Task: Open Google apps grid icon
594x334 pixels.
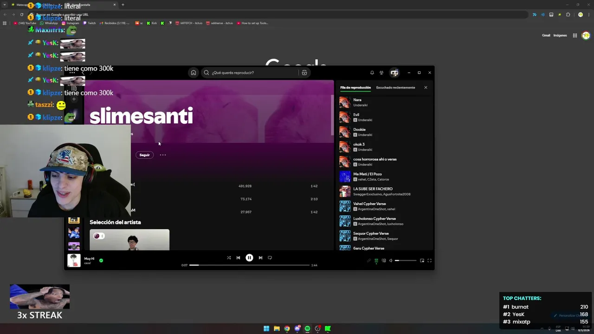Action: click(x=575, y=35)
